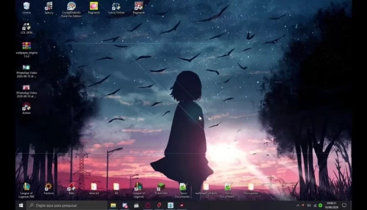The image size is (367, 210).
Task: Select the skins lol folder
Action: coord(93,189)
